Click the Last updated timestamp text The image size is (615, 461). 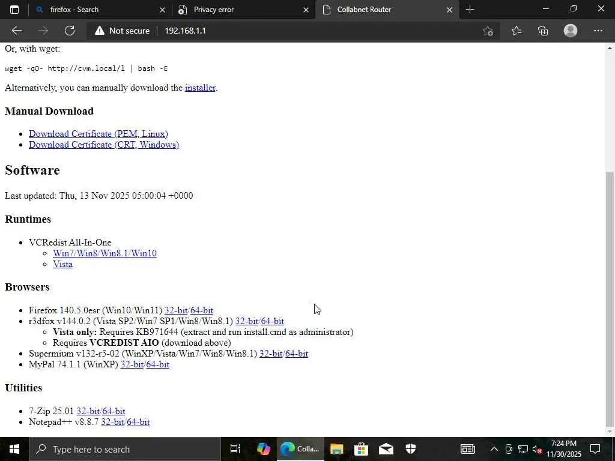[x=99, y=196]
